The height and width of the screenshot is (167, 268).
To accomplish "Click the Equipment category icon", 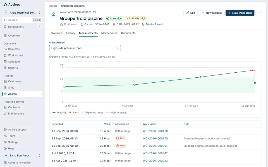I will (x=61, y=24).
